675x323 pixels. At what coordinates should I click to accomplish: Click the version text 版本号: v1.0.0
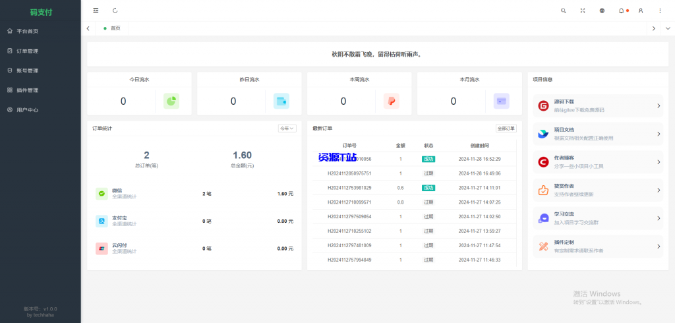point(40,308)
